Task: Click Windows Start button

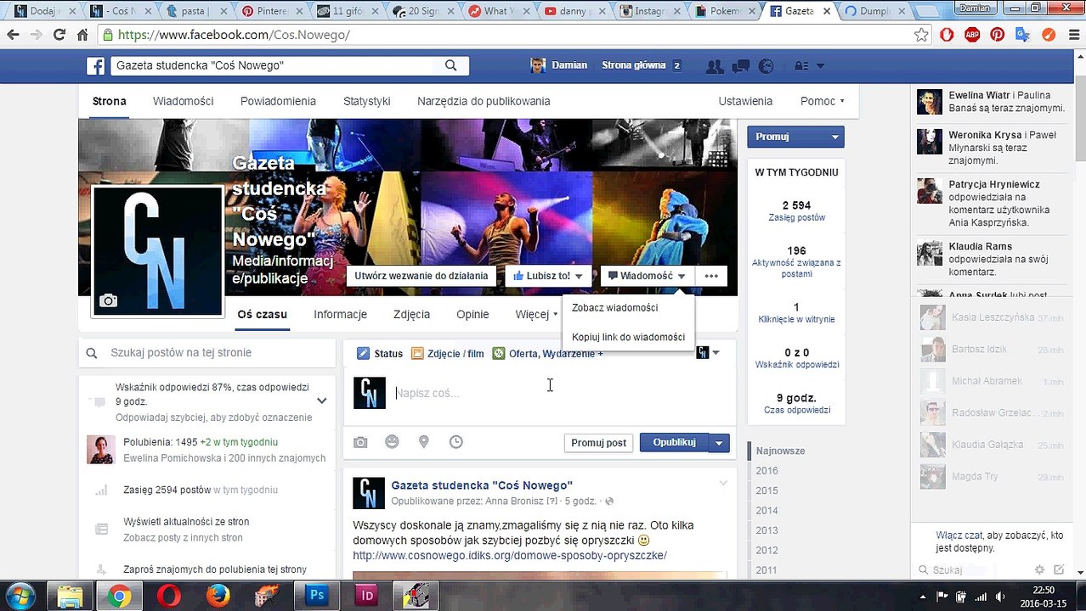Action: [x=19, y=596]
